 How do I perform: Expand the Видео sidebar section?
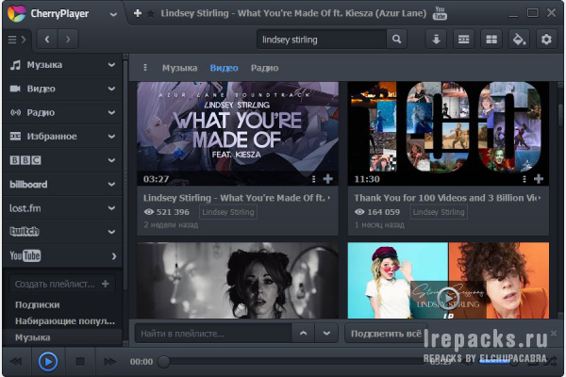pyautogui.click(x=111, y=89)
